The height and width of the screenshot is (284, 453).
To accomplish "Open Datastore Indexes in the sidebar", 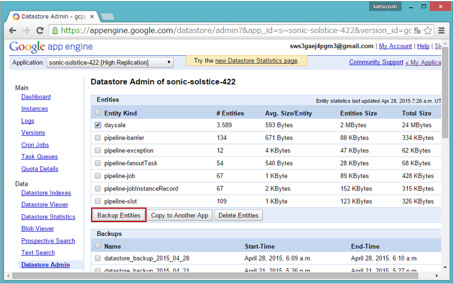I will pyautogui.click(x=46, y=192).
